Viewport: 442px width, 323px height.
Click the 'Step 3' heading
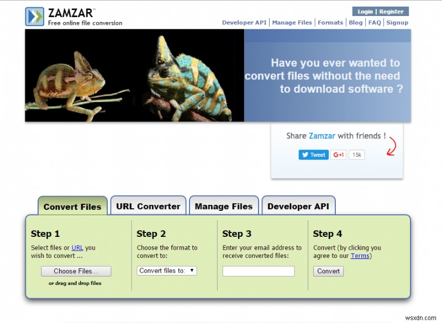pos(237,234)
